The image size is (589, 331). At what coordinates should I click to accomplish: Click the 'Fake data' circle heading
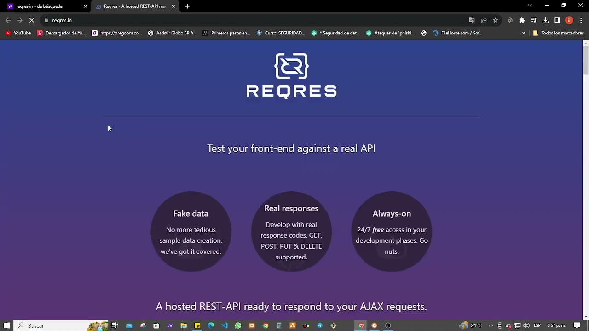[191, 213]
